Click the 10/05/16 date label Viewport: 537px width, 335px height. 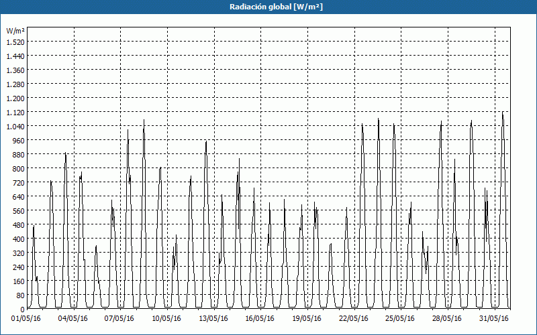pos(166,318)
